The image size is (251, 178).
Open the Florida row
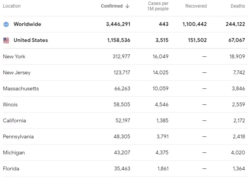125,168
